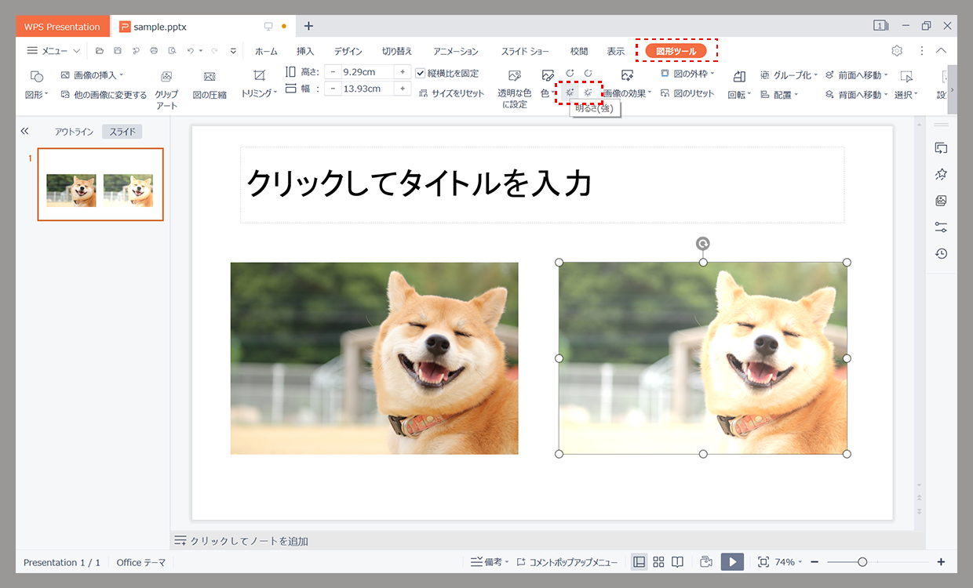Image resolution: width=973 pixels, height=588 pixels.
Task: Open the 色 color dropdown
Action: [x=548, y=93]
